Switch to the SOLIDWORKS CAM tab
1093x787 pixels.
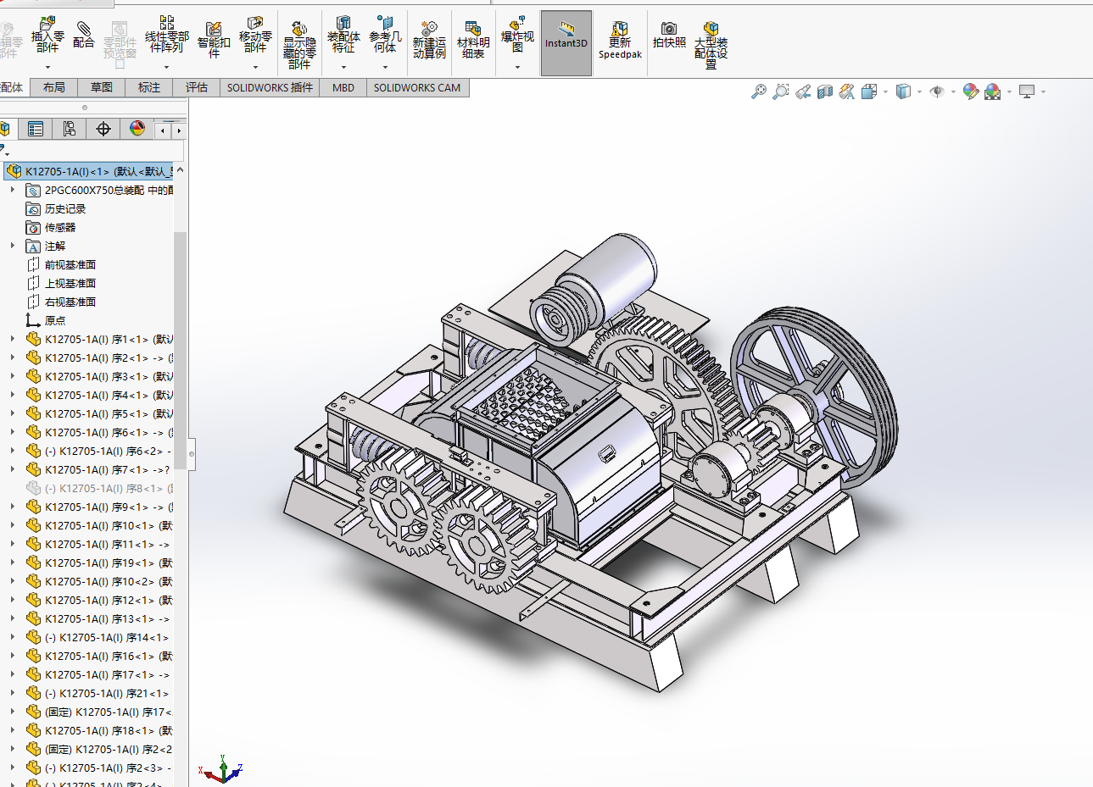416,87
